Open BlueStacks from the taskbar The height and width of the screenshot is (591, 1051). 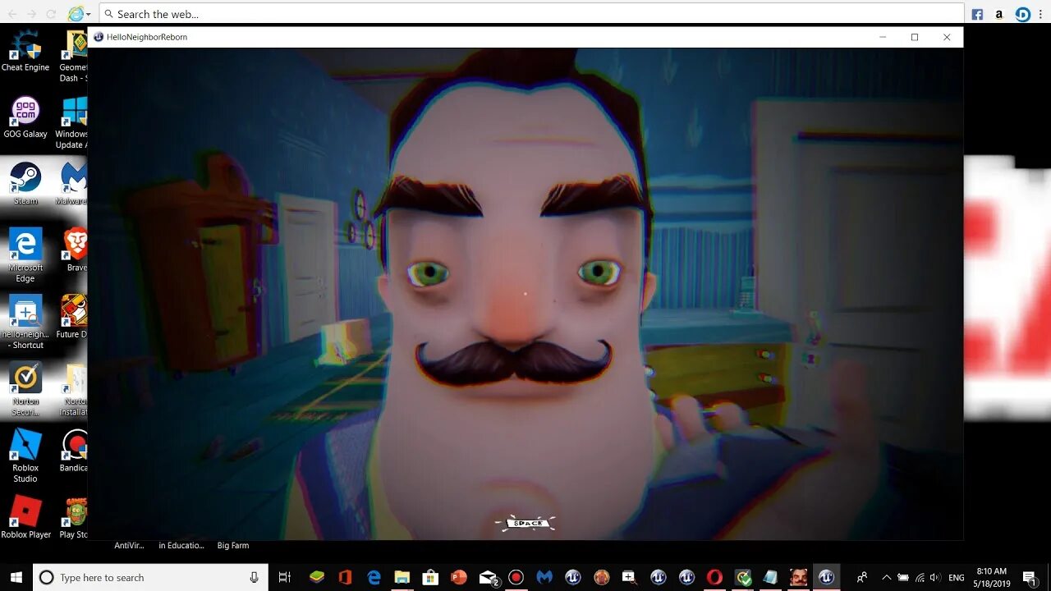click(x=317, y=578)
